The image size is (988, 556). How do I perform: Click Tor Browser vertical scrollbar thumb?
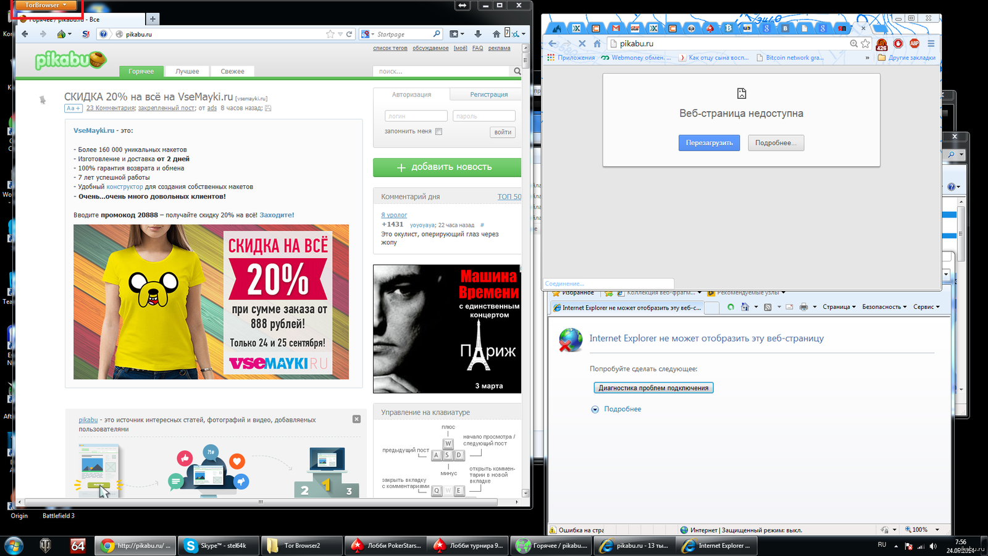click(x=525, y=60)
